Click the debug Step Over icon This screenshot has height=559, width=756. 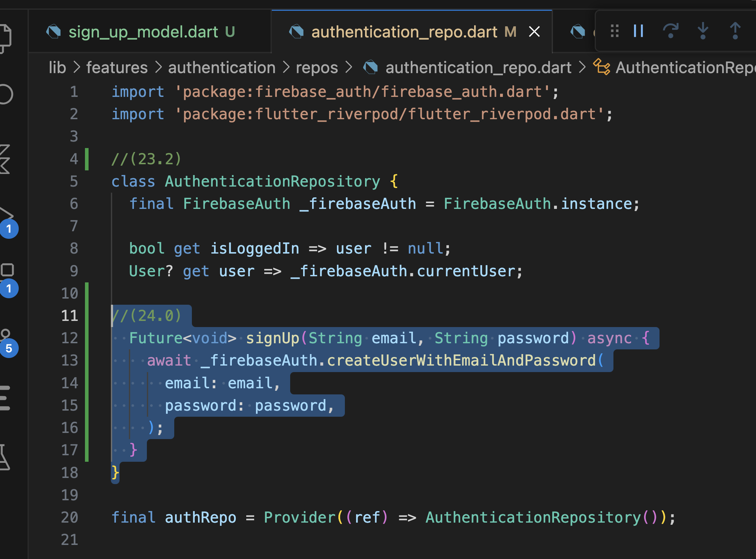click(670, 31)
